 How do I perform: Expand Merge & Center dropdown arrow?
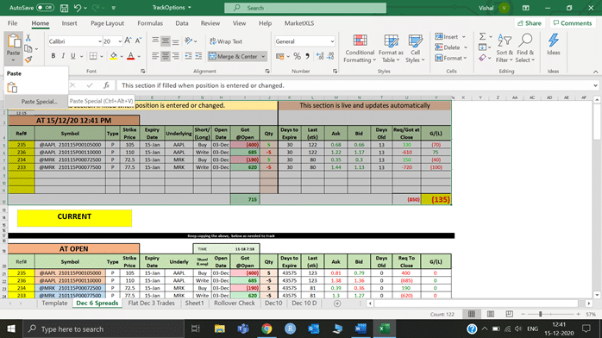pos(263,56)
